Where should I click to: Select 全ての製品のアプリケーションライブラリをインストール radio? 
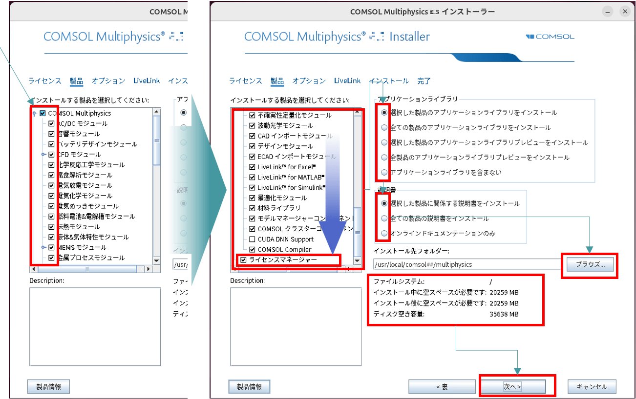(384, 127)
